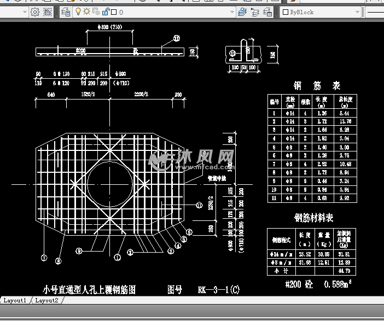Click the drawing number RK—3—1(C)

[219, 290]
